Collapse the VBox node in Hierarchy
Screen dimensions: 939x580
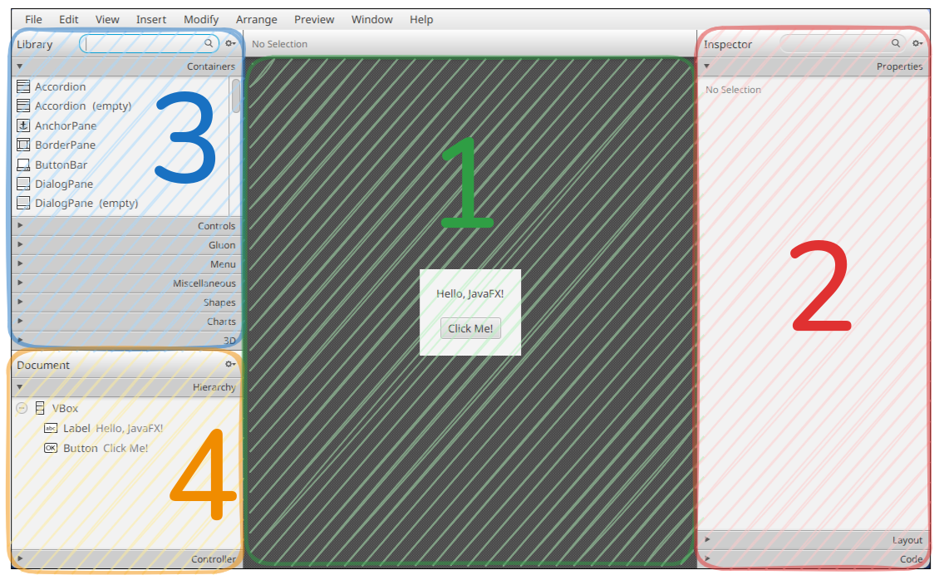pos(22,408)
